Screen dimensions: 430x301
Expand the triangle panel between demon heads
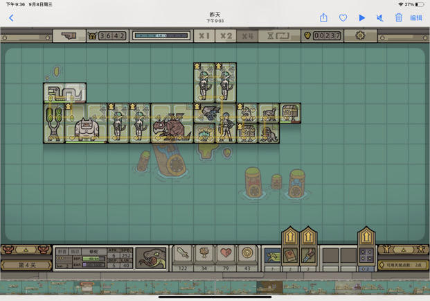[26, 250]
